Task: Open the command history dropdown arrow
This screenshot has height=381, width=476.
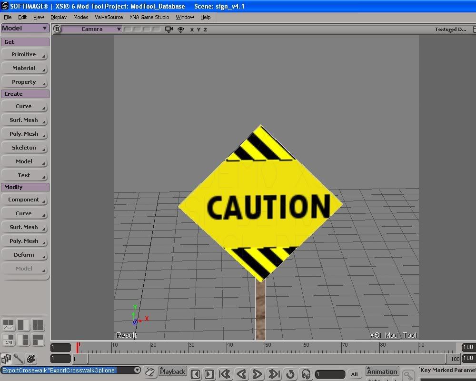Action: coord(137,370)
